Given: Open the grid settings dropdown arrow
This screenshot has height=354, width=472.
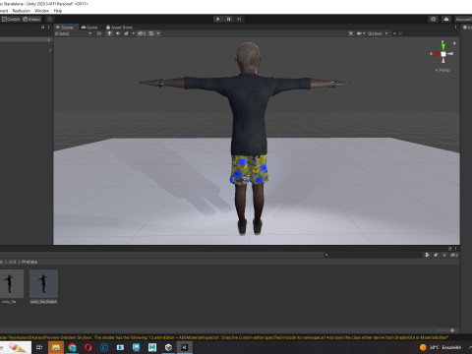Looking at the screenshot, I should pyautogui.click(x=158, y=33).
